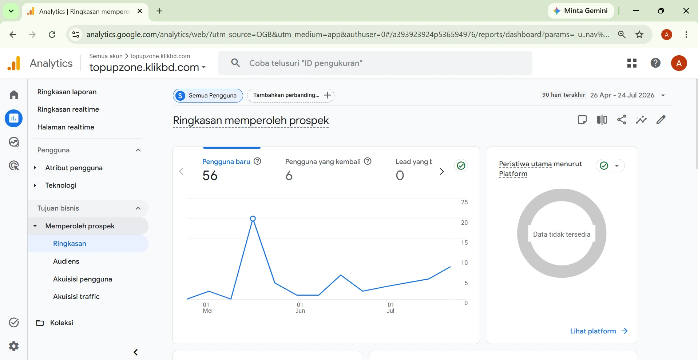Open the configuration check icon beside Koleksi

click(14, 323)
